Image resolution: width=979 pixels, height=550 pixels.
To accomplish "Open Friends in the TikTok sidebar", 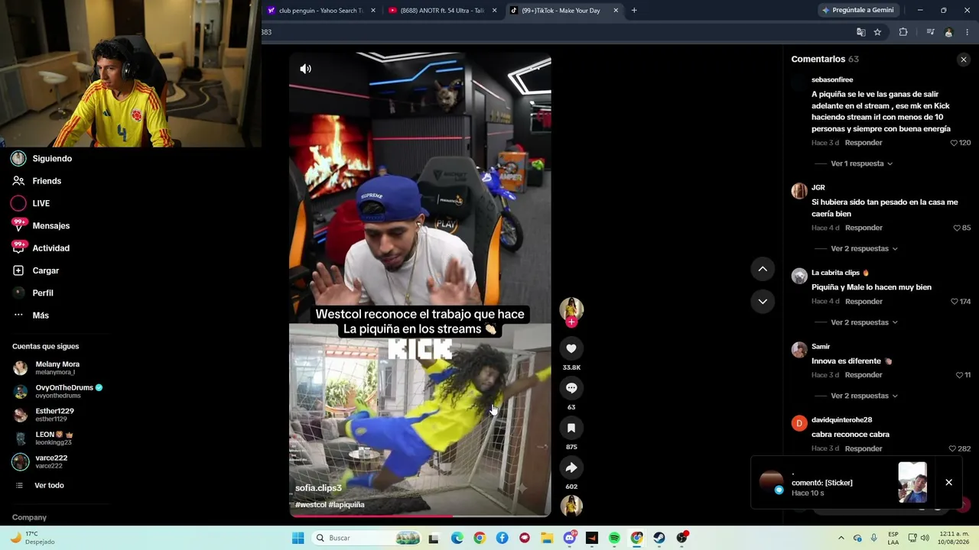I will click(47, 181).
